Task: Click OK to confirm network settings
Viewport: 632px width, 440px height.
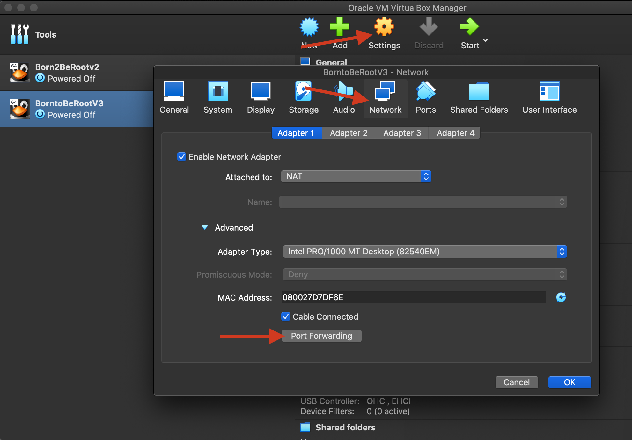Action: click(570, 382)
